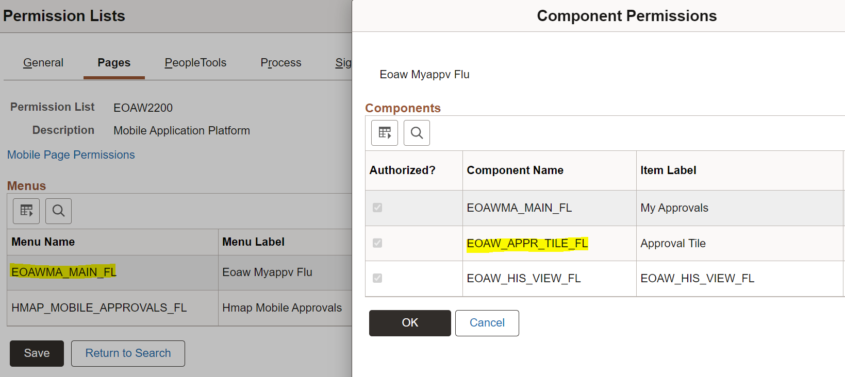Toggle the EOAWMA_MAIN_FL authorized checkbox
Screen dimensions: 845x377
(377, 208)
